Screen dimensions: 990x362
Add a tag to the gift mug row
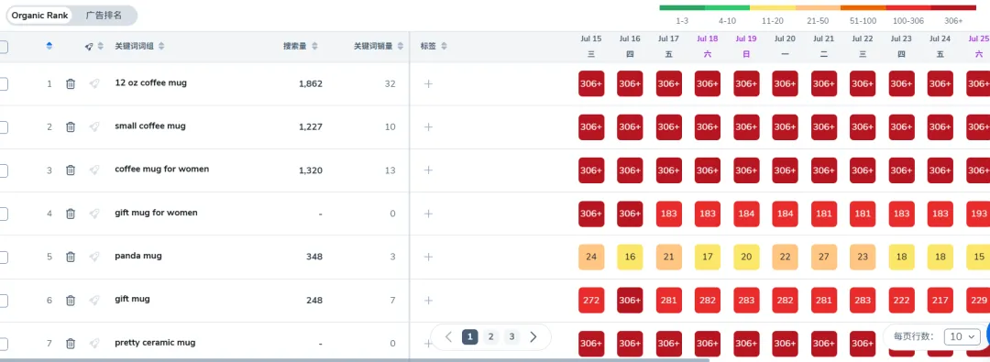point(428,300)
